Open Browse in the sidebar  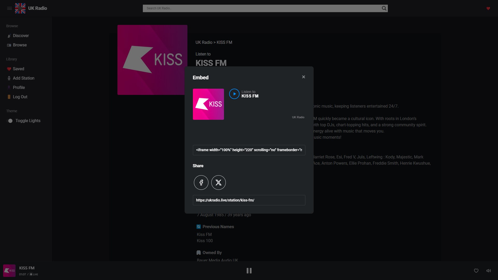point(20,45)
